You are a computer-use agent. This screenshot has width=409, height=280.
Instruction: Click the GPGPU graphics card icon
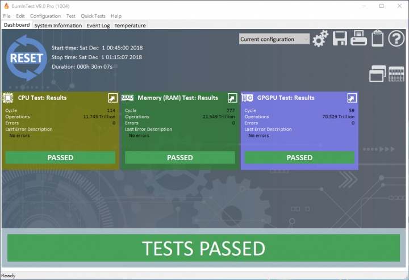247,98
